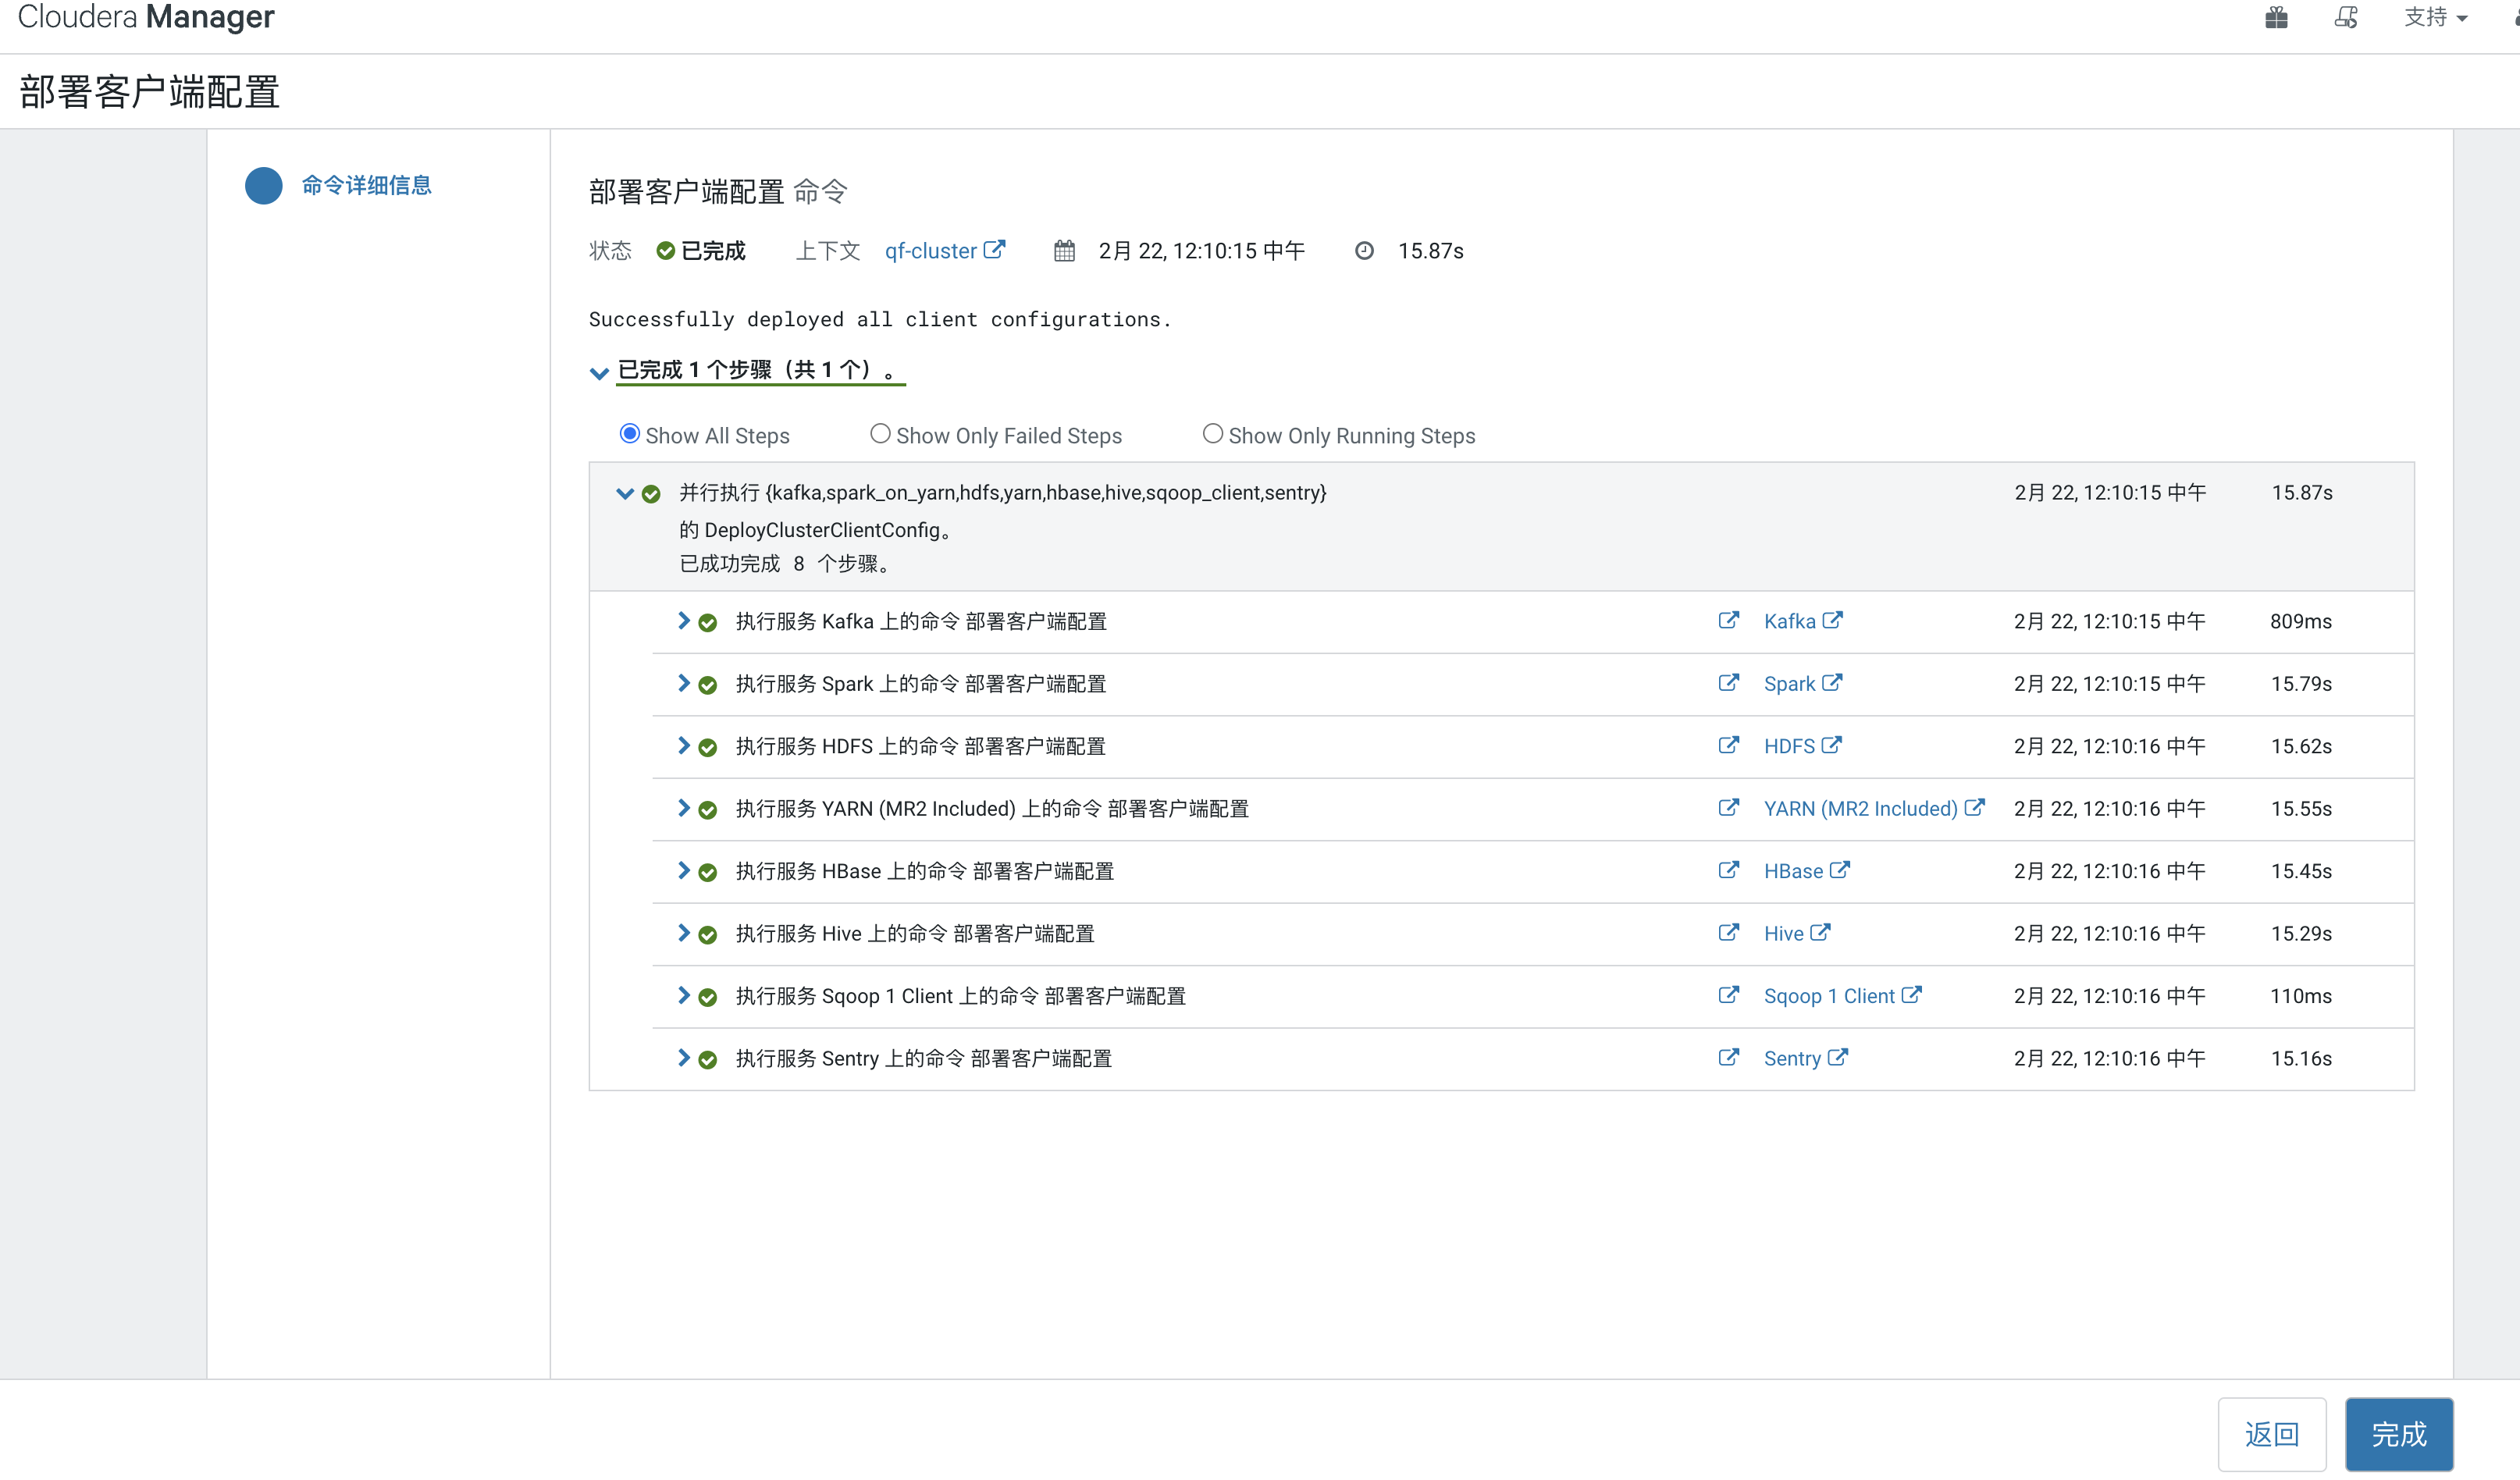Click the 部署客户端配置 page title
Viewport: 2520px width, 1480px height.
click(x=149, y=91)
